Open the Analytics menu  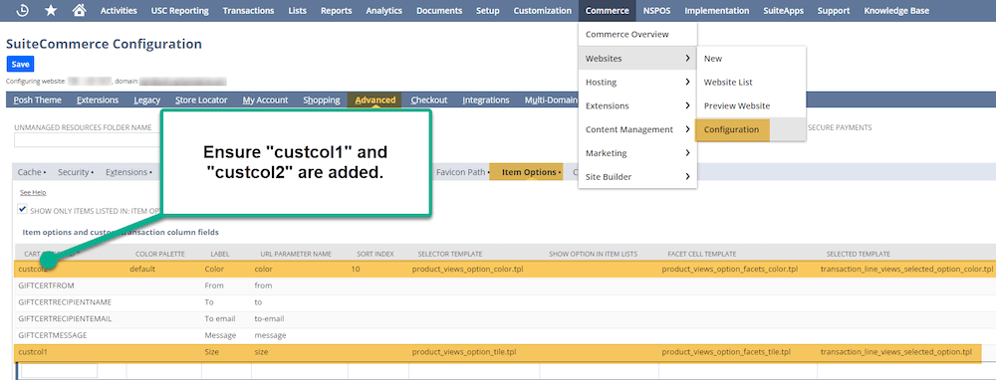click(384, 11)
